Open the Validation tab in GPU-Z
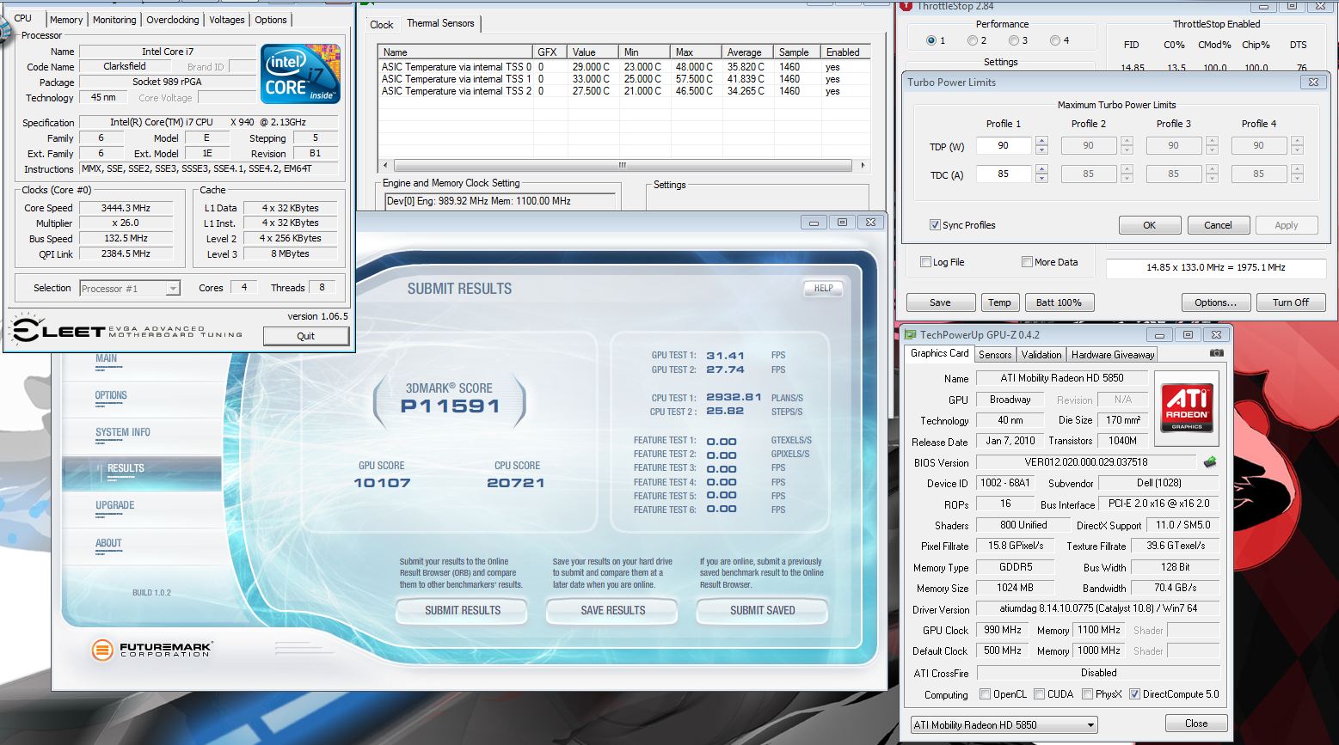 pyautogui.click(x=1041, y=355)
